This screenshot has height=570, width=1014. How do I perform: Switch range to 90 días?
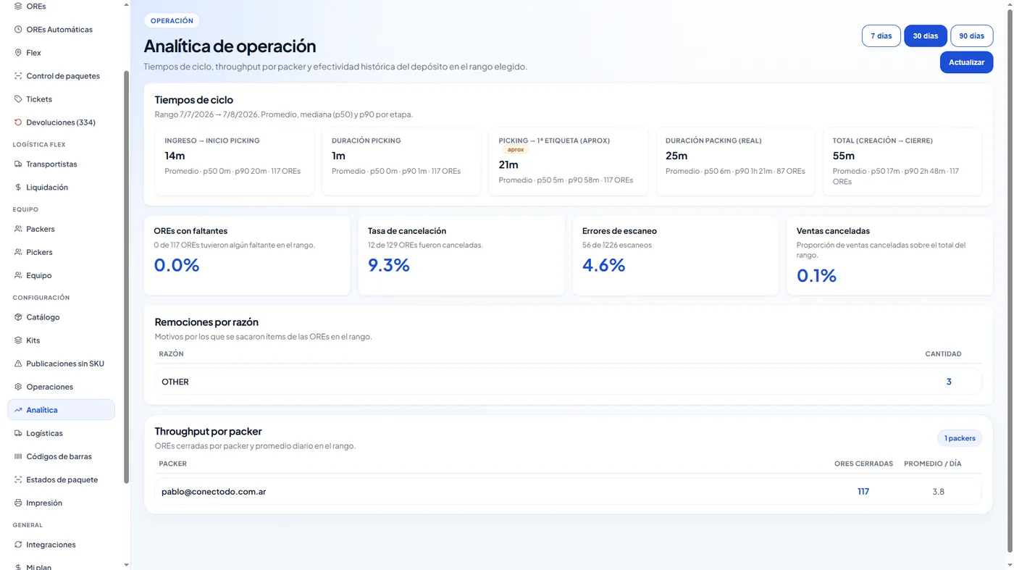(x=972, y=36)
